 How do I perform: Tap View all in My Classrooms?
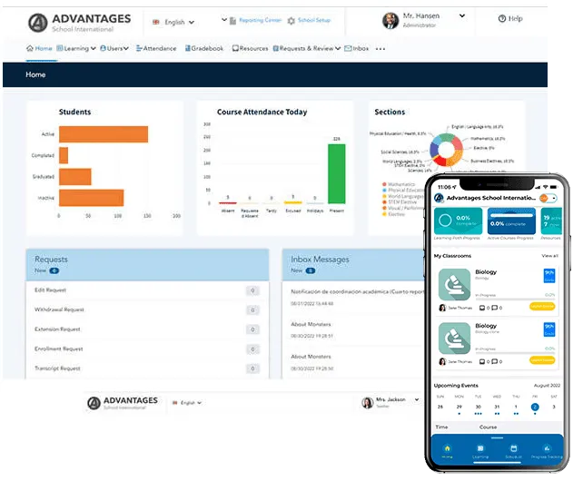click(x=549, y=256)
